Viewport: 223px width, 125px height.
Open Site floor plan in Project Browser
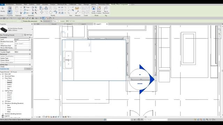8,89
